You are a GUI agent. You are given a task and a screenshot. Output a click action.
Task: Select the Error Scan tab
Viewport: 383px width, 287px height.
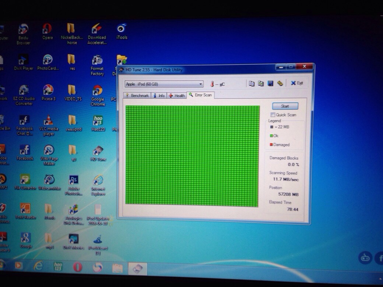[x=200, y=95]
